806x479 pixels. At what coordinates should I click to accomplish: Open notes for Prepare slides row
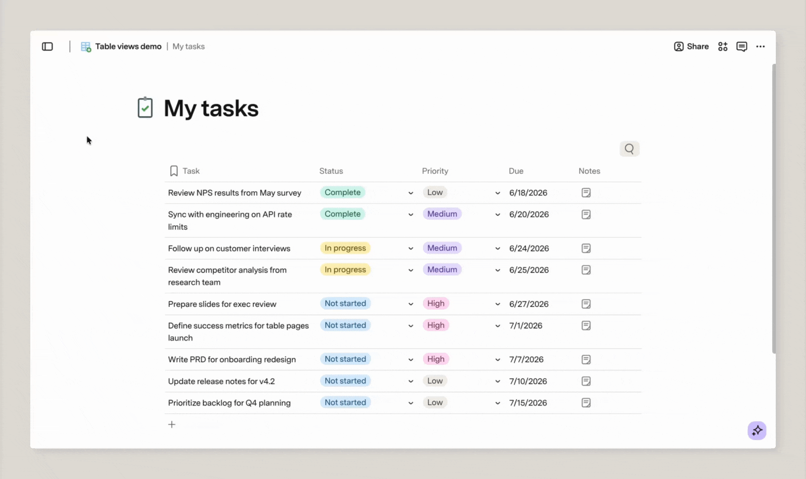[586, 304]
